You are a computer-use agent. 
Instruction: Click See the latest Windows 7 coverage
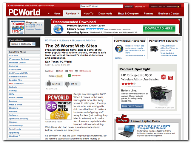pos(32,5)
